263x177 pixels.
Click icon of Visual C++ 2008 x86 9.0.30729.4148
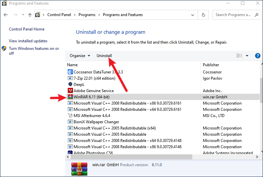click(70, 147)
